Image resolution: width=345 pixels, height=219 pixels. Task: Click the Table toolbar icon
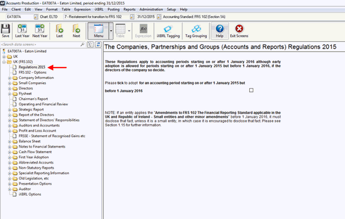(x=120, y=31)
